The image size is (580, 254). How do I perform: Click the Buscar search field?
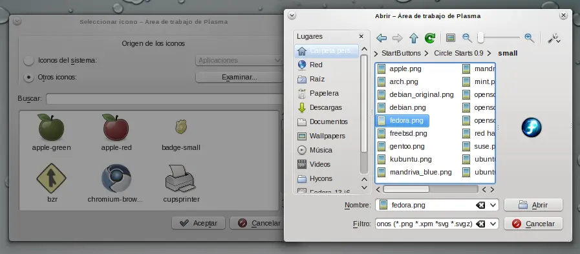point(165,99)
